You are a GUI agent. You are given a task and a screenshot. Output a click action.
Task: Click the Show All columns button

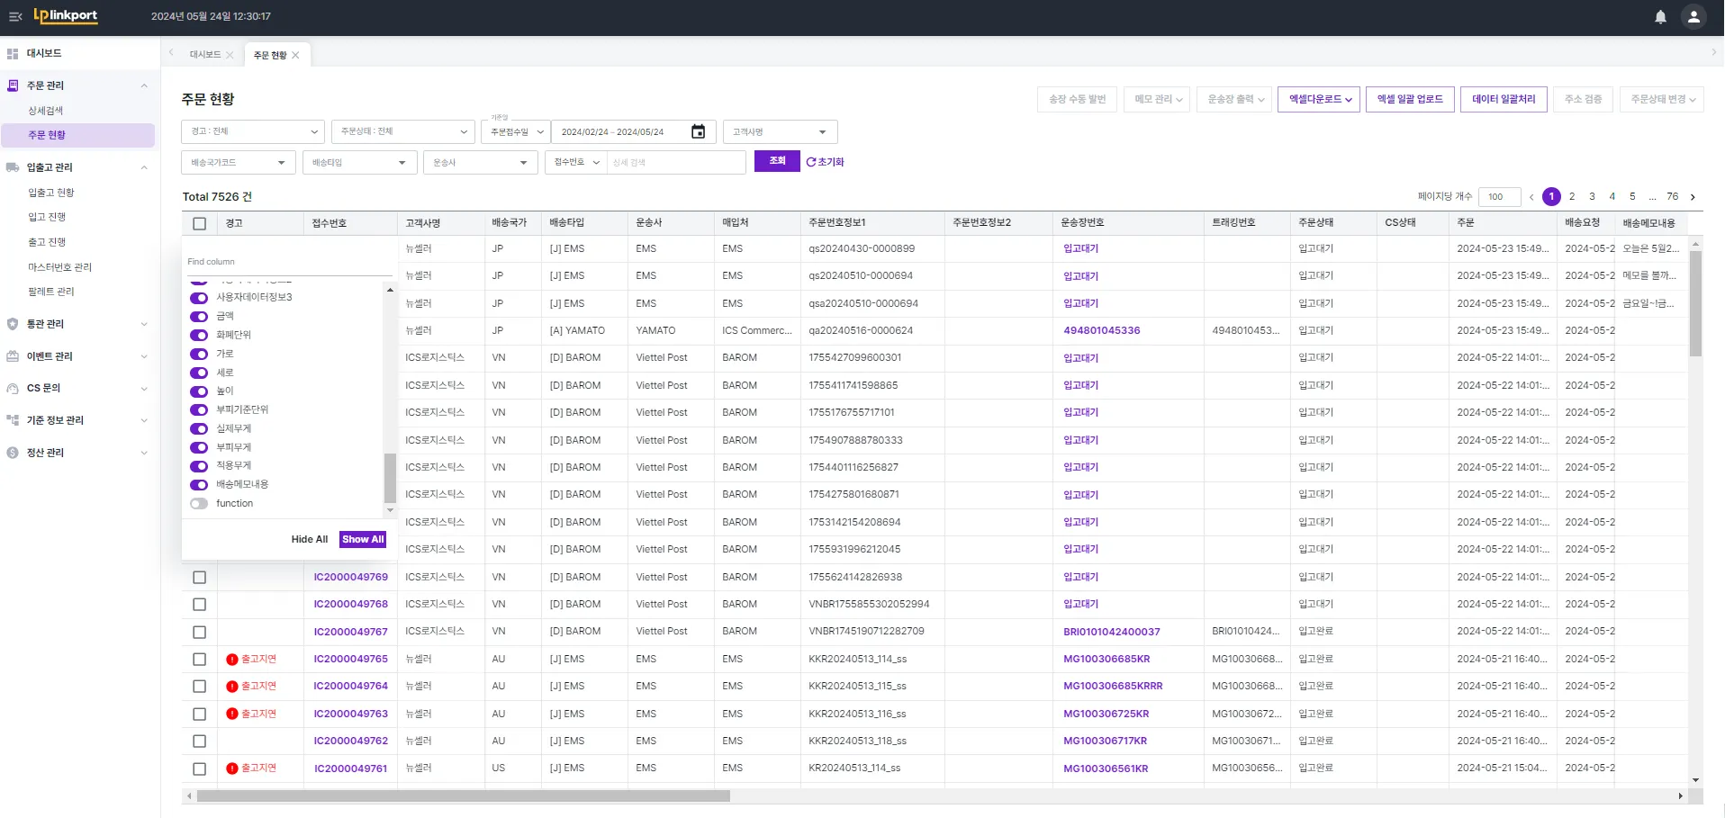363,540
